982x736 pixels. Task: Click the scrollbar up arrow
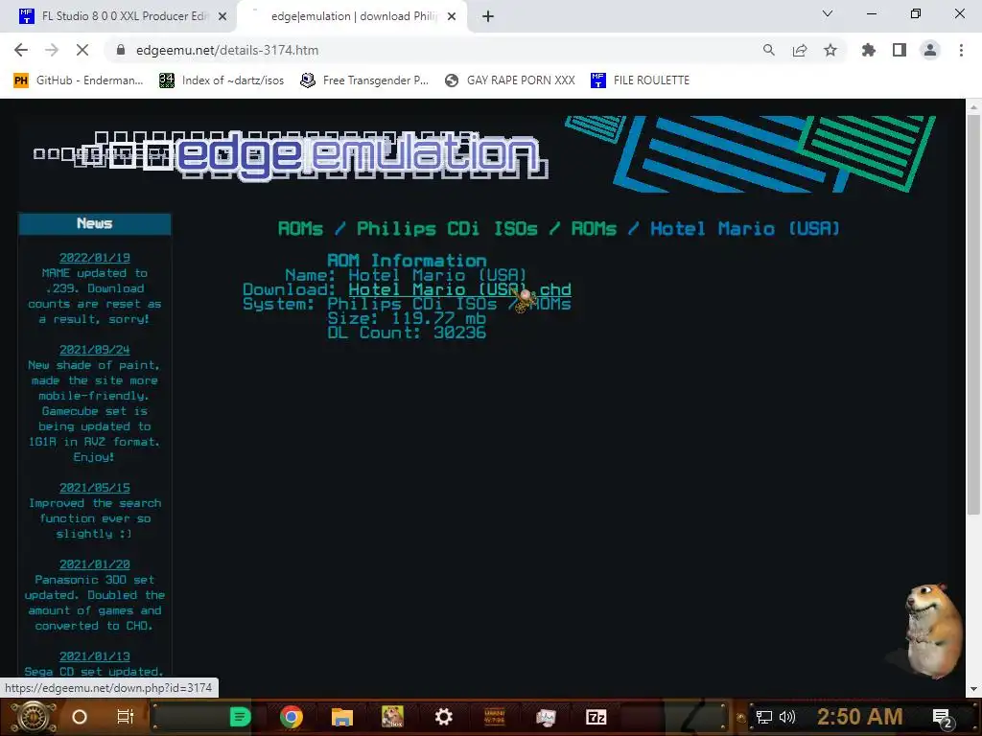coord(973,107)
